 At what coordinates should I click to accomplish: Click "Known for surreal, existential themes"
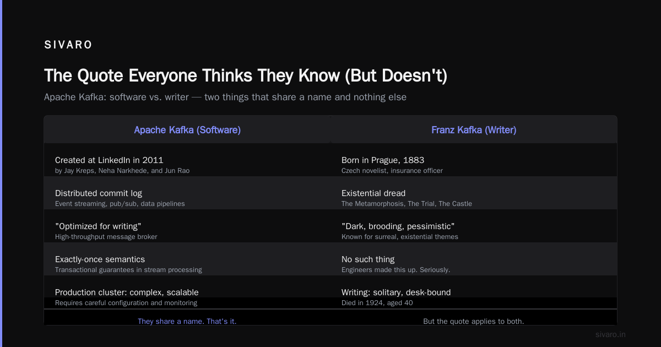point(400,237)
